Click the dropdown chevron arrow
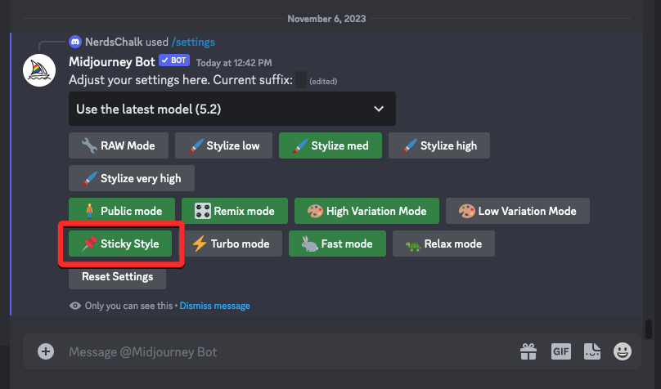This screenshot has width=661, height=389. click(x=379, y=109)
